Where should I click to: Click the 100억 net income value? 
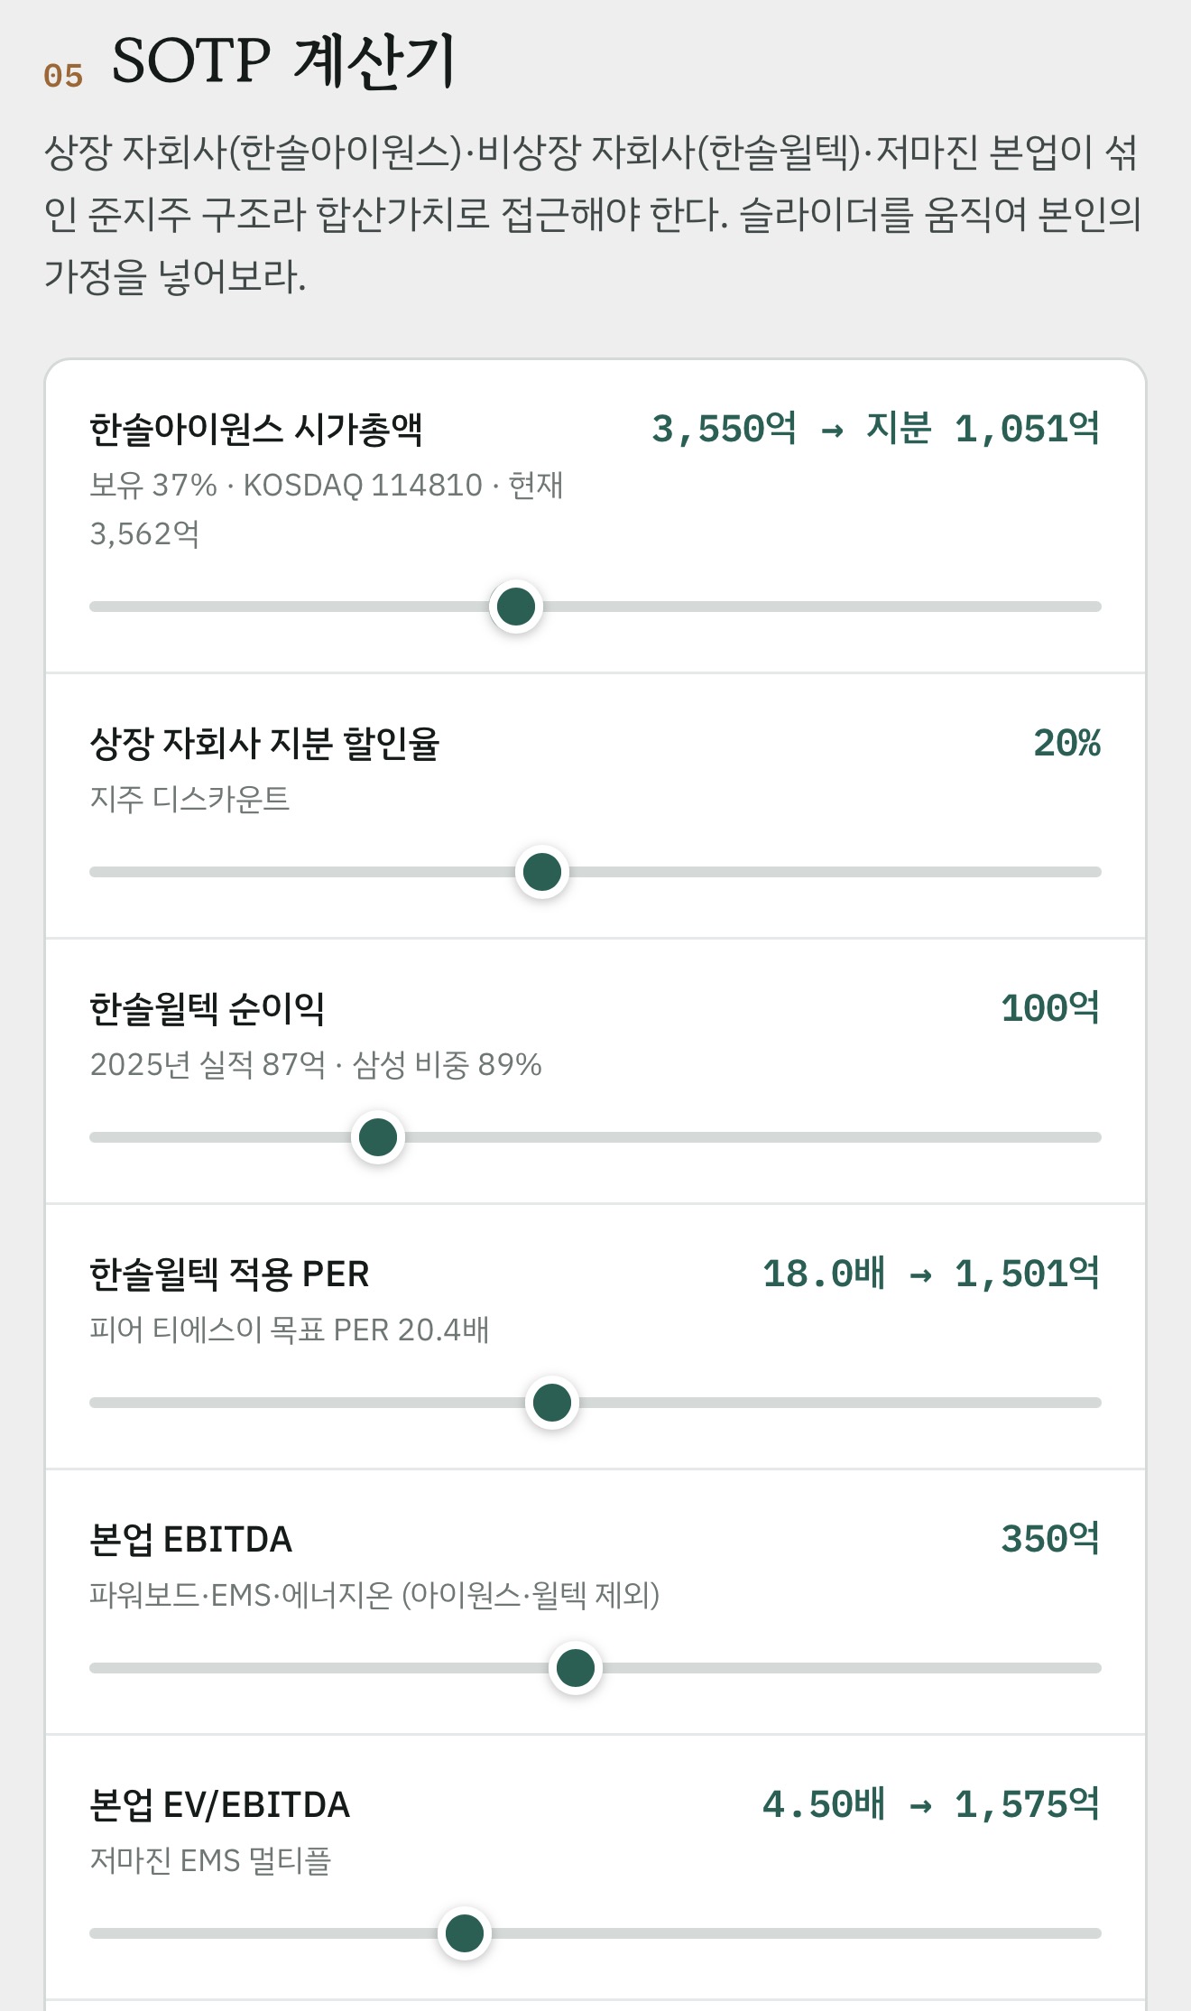[1050, 1008]
